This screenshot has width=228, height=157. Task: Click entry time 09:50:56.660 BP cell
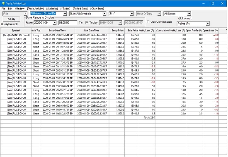57,106
